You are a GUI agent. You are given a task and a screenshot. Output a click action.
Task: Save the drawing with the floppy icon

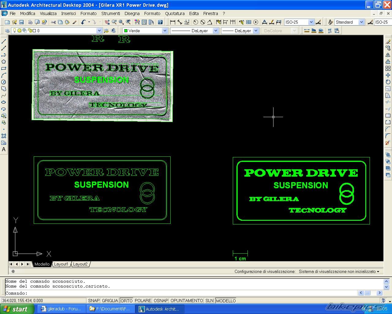[21, 22]
